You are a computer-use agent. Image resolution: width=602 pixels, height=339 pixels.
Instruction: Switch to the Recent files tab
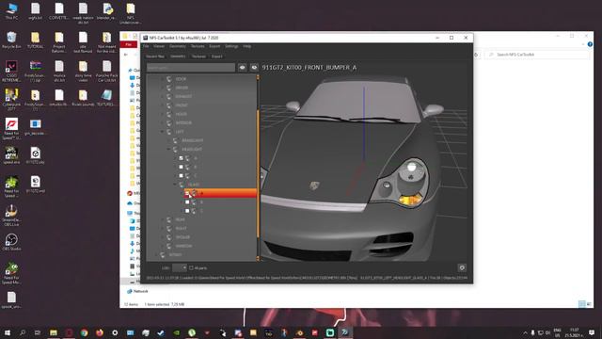point(155,56)
